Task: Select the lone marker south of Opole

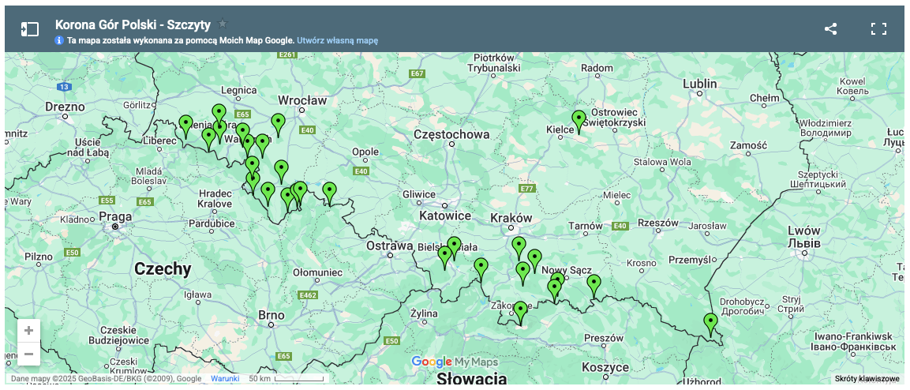Action: pyautogui.click(x=329, y=192)
